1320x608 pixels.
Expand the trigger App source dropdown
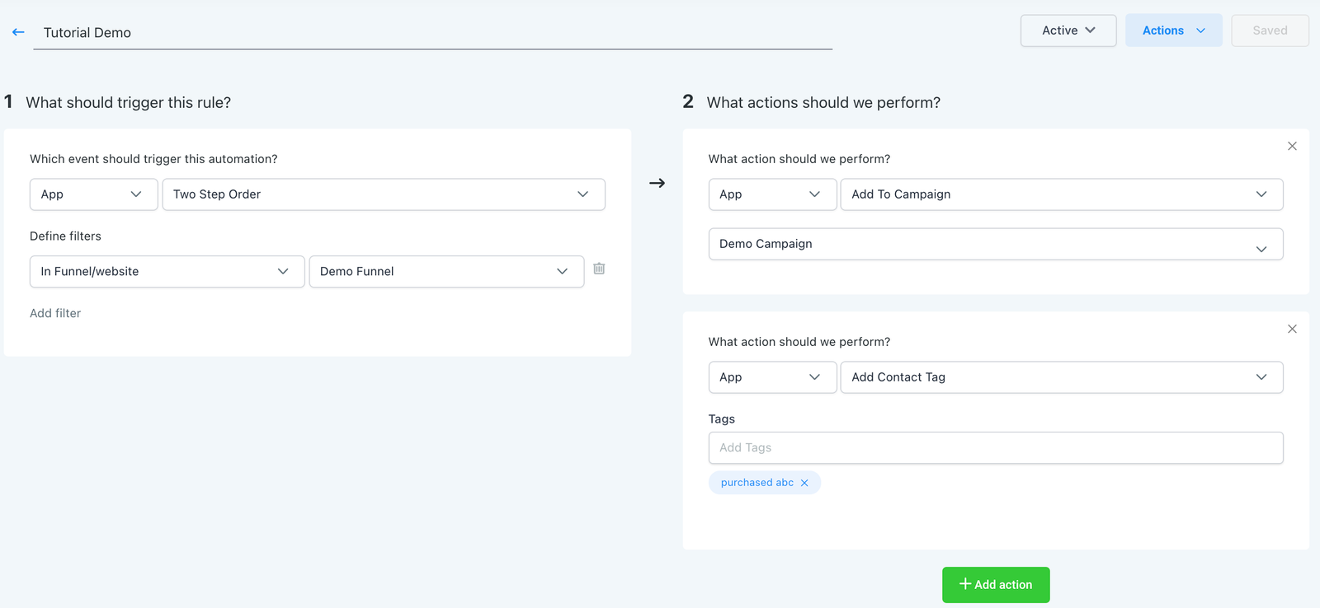pos(93,194)
